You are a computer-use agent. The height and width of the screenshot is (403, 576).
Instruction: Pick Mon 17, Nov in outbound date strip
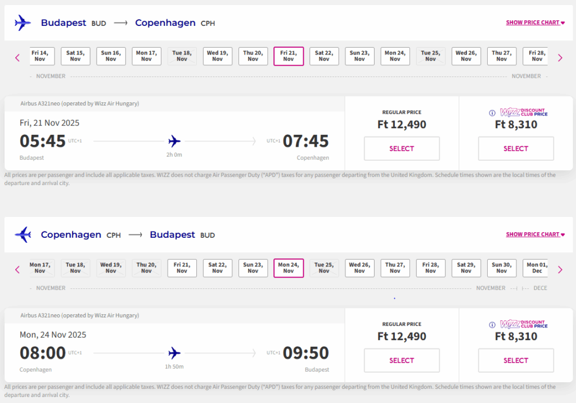tap(146, 56)
